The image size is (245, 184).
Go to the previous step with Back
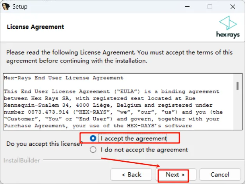pos(131,175)
